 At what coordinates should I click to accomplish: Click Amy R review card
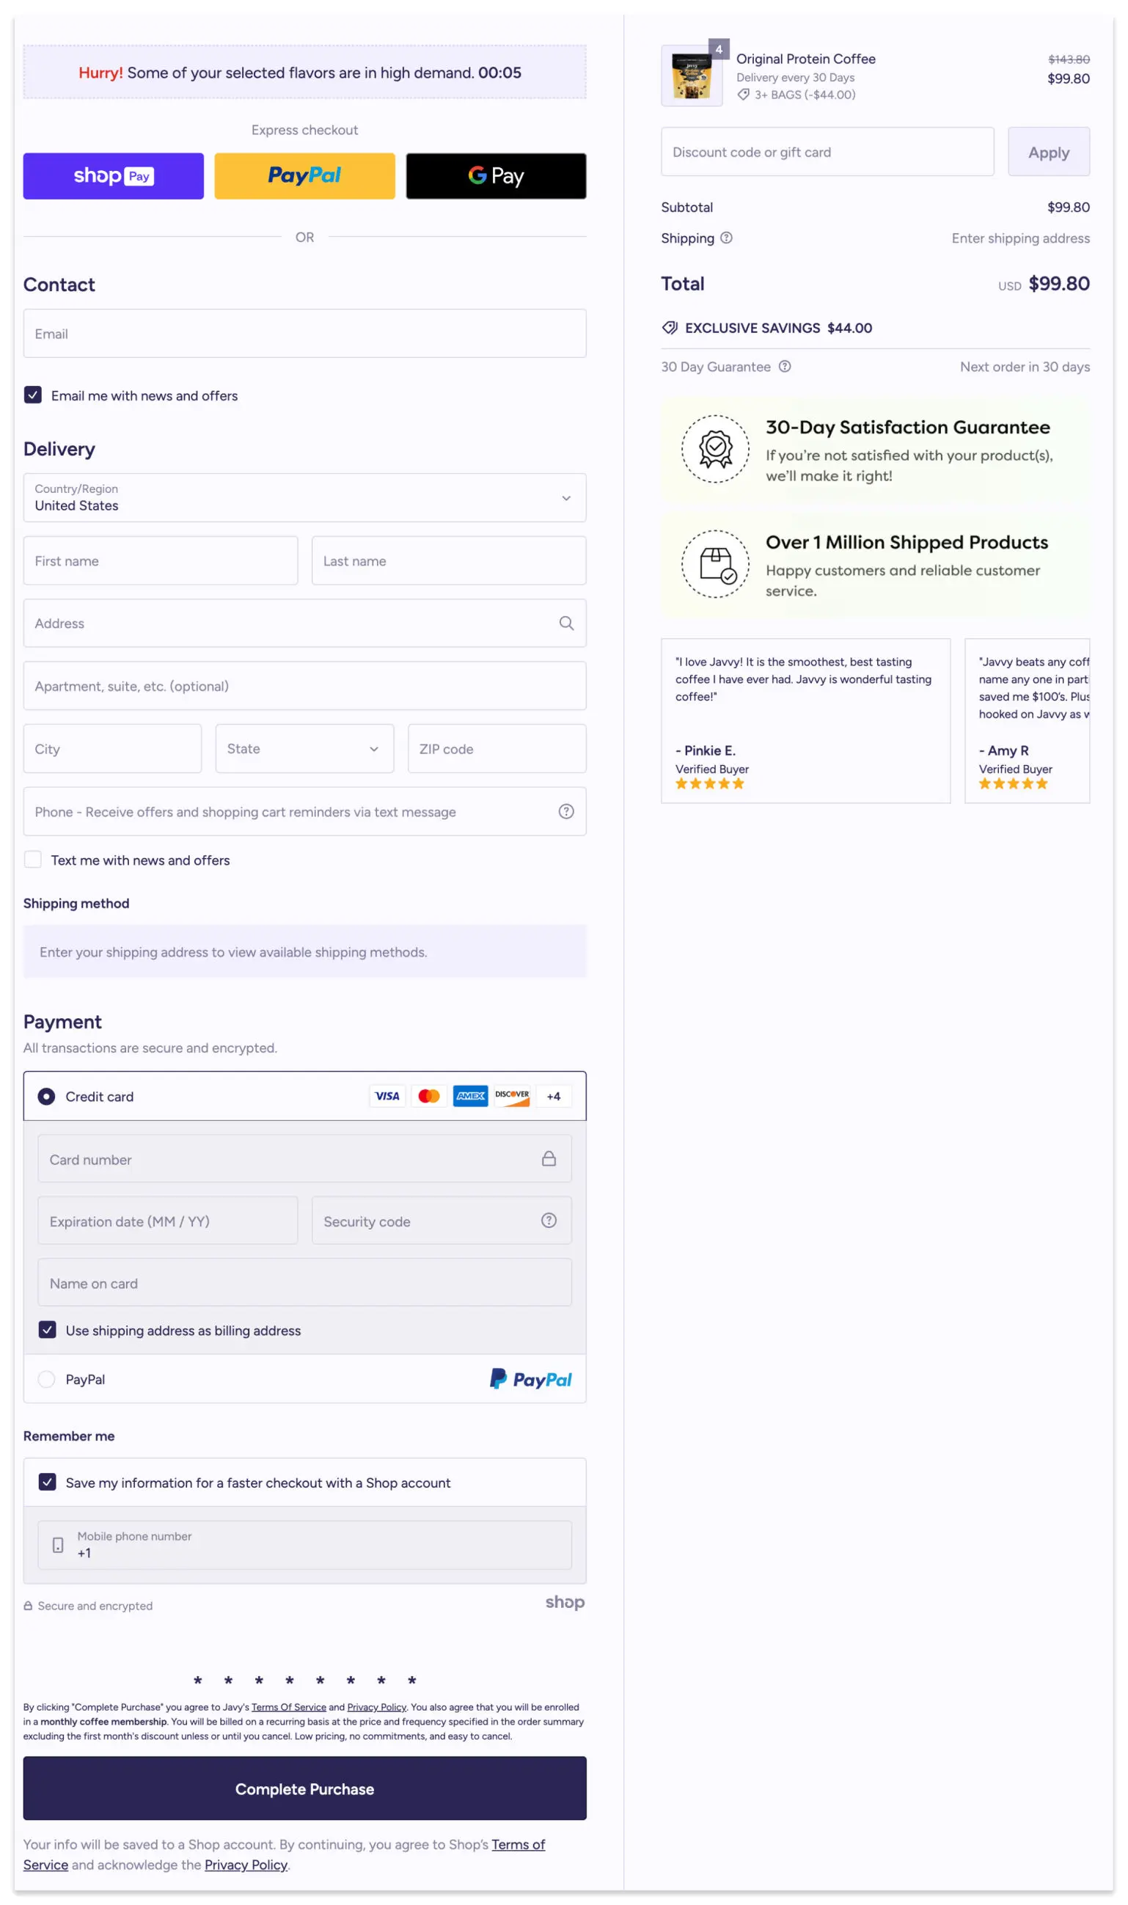click(1027, 720)
